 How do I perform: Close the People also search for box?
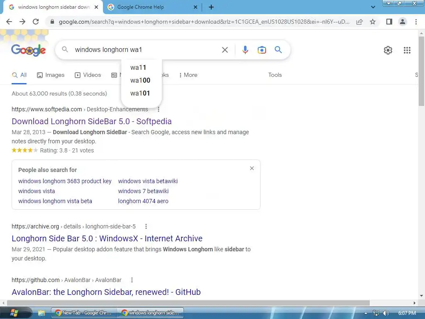tap(252, 169)
